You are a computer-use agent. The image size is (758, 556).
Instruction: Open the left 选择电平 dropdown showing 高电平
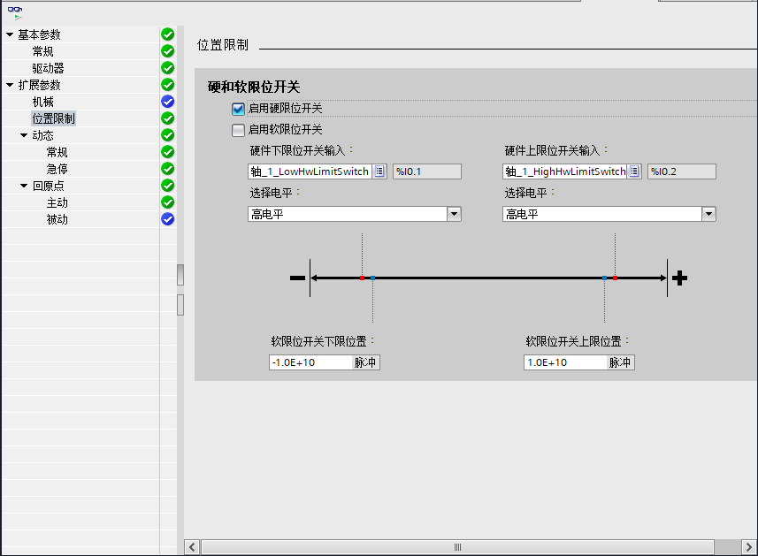(454, 213)
